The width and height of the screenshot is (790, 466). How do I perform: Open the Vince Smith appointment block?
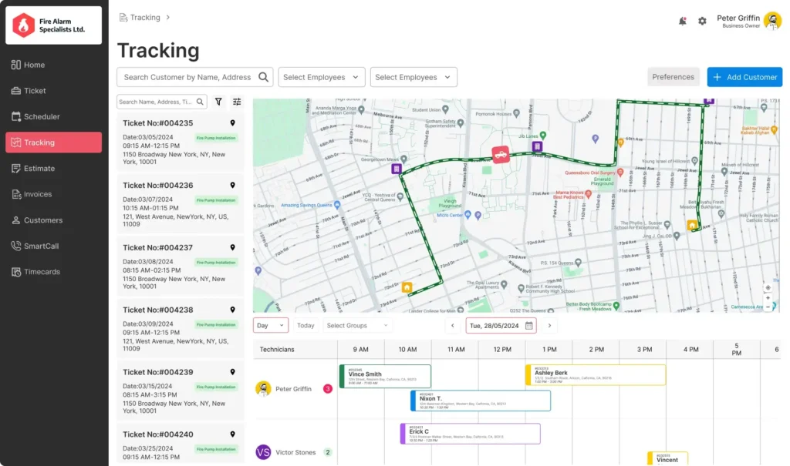coord(386,376)
